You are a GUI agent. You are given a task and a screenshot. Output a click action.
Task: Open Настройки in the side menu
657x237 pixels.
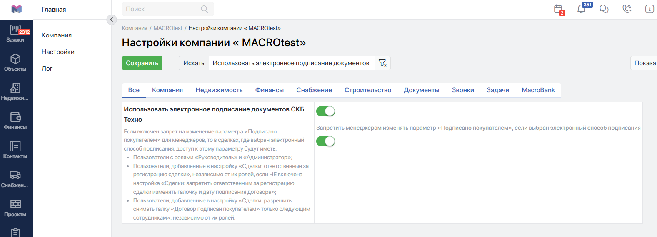tap(58, 52)
